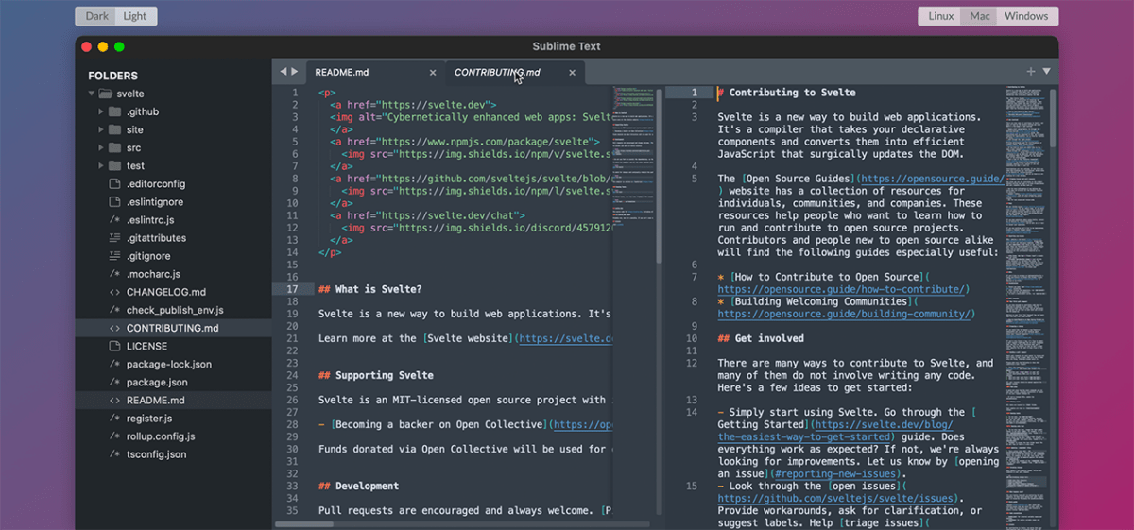Viewport: 1134px width, 530px height.
Task: Click the CHANGELOG.md markup file icon
Action: 114,292
